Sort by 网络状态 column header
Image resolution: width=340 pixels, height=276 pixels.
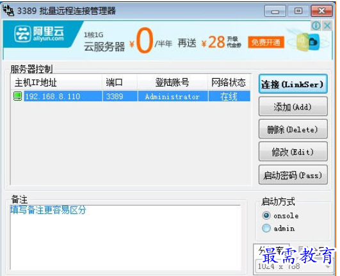click(x=229, y=83)
